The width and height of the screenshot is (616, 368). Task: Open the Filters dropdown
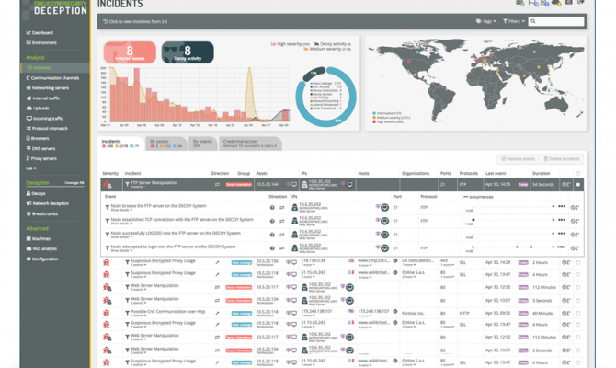514,21
